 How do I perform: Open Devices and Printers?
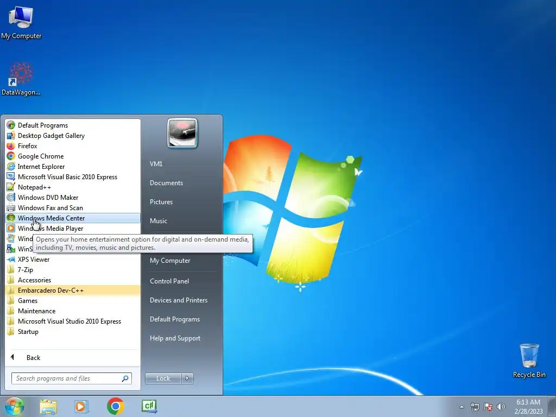tap(178, 300)
